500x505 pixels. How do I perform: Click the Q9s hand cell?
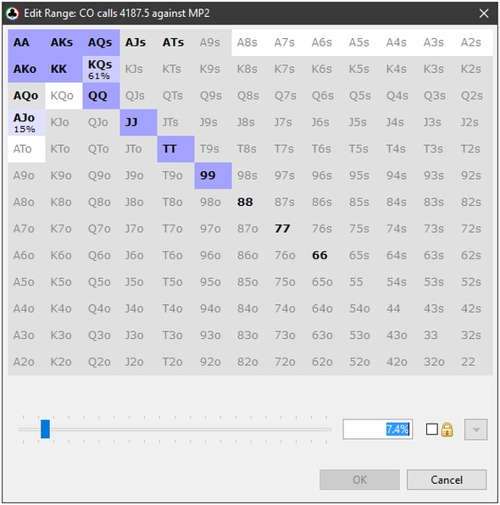[213, 96]
